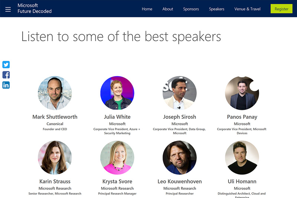Viewport: 297px width, 198px height.
Task: Click 'Corporate Vice President, Azure + Security Marketing'
Action: pyautogui.click(x=117, y=131)
